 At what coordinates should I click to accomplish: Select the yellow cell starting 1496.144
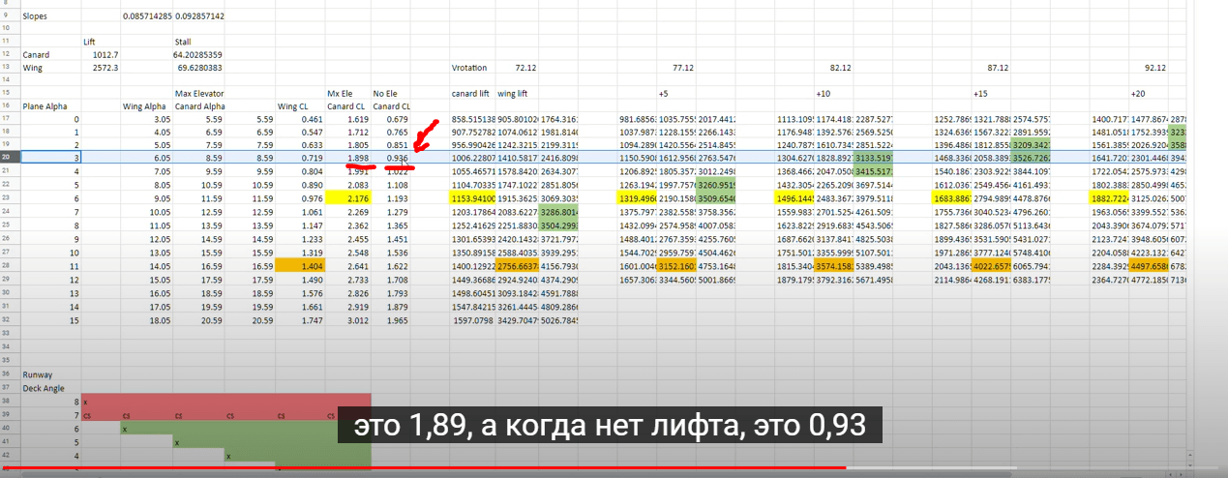point(795,197)
